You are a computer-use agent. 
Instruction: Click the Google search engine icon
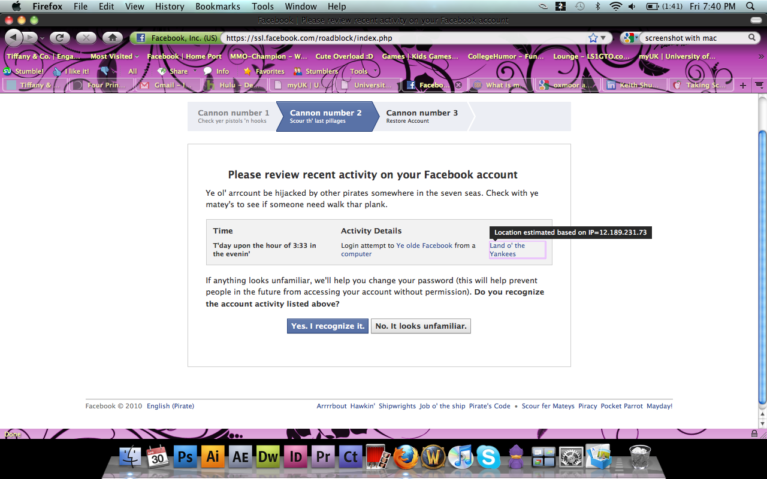tap(628, 38)
